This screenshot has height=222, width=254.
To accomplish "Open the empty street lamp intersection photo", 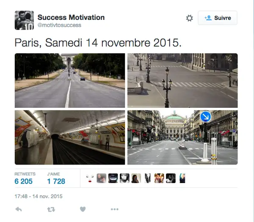I will point(182,80).
